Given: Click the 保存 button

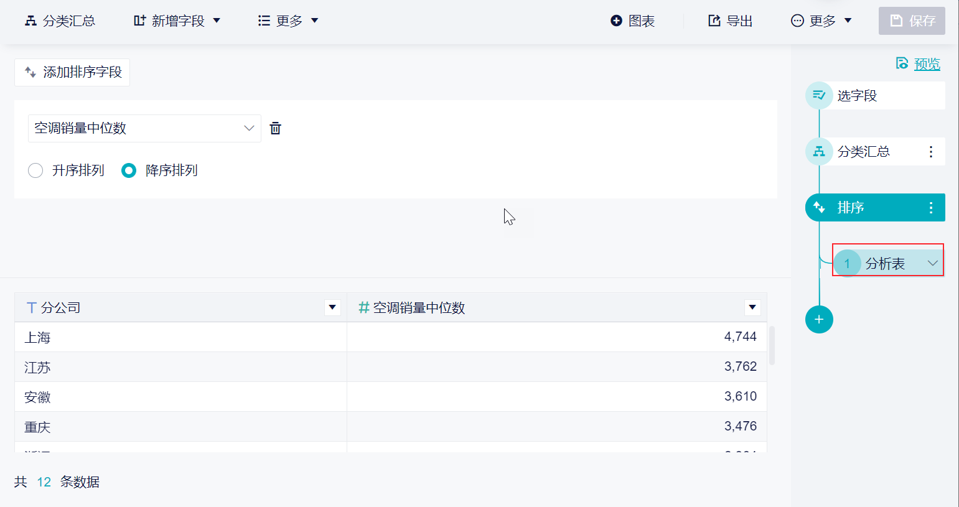Looking at the screenshot, I should [x=912, y=21].
